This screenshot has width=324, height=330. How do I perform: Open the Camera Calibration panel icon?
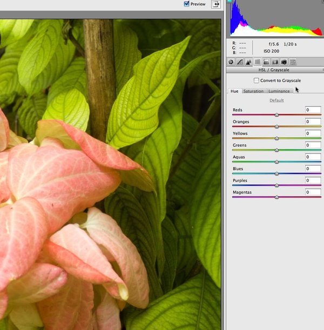283,62
